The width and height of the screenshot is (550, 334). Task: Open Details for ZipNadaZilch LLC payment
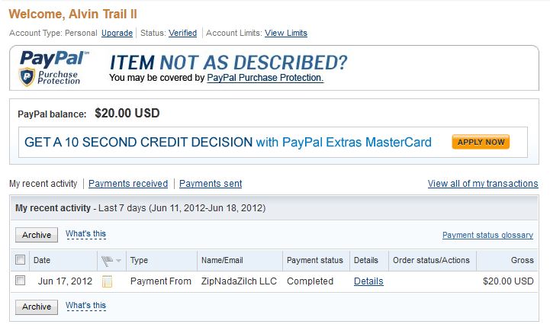pyautogui.click(x=368, y=281)
